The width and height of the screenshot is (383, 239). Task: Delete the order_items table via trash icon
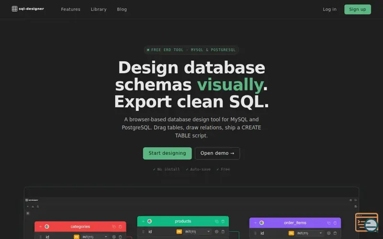coord(335,223)
